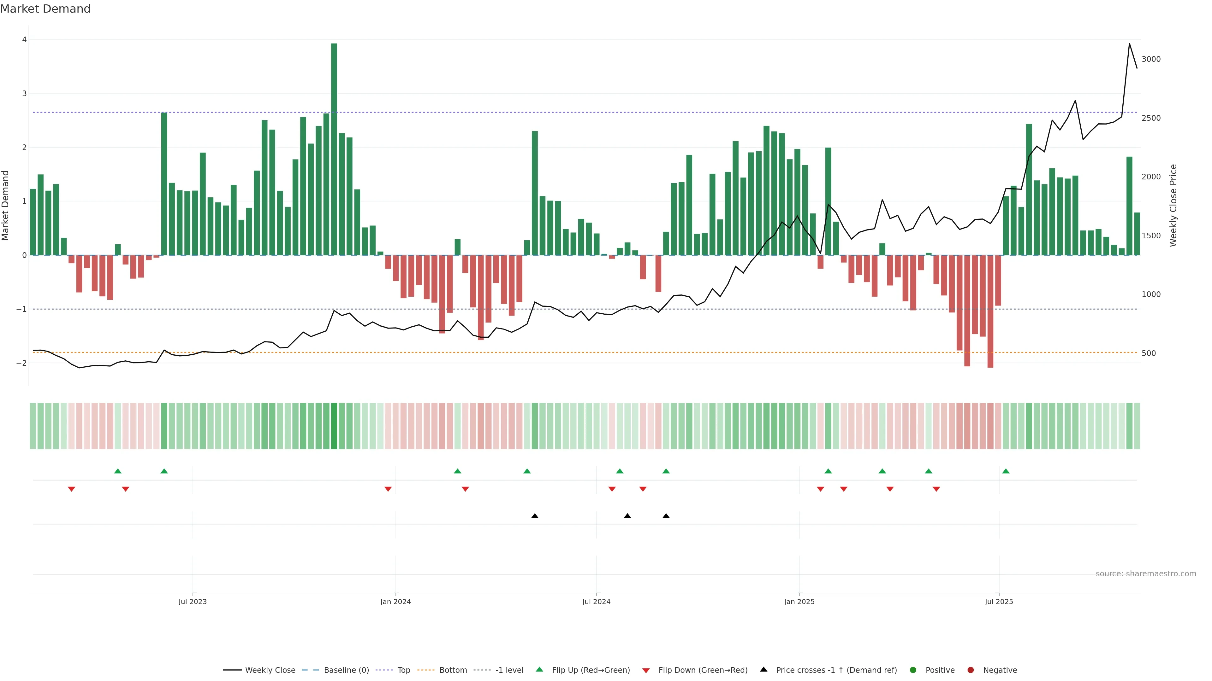Click the leftmost black triangle marker on chart
This screenshot has height=681, width=1212.
click(534, 516)
